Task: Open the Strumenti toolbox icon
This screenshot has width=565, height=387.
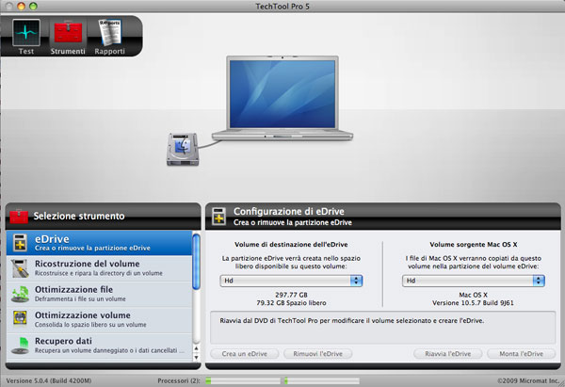Action: 68,33
